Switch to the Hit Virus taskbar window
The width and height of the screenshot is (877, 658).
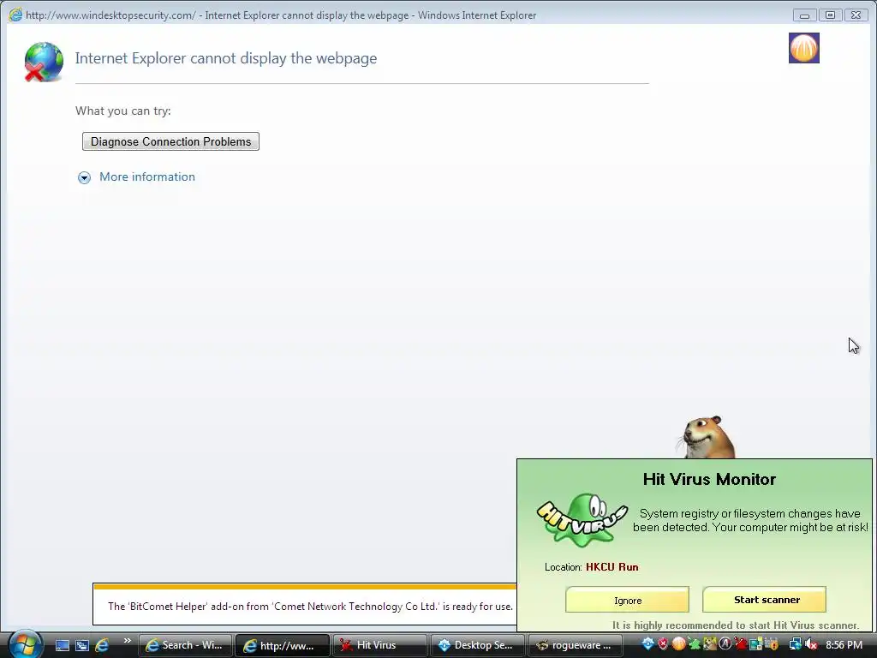[x=379, y=645]
